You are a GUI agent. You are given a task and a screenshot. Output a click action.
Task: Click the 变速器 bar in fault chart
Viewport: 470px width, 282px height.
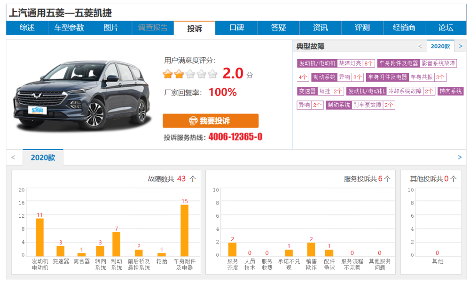coord(61,251)
